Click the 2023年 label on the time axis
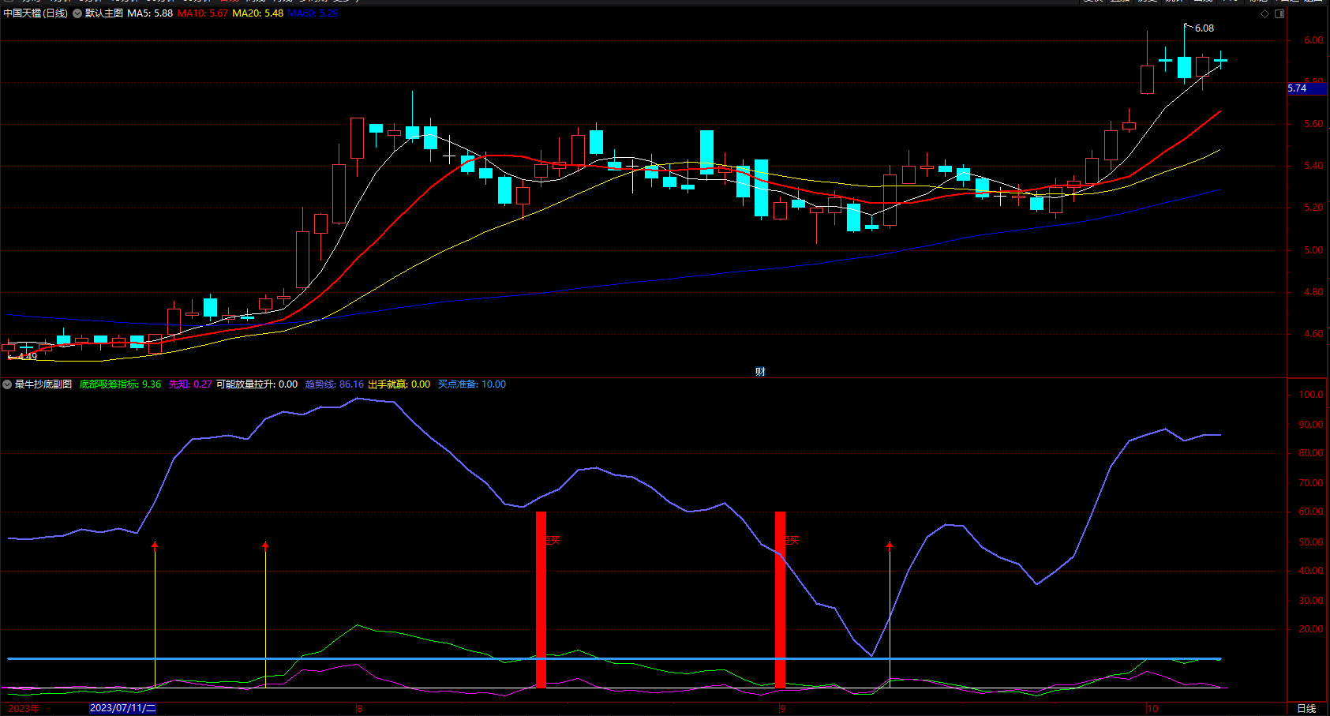Viewport: 1330px width, 716px height. pos(24,708)
